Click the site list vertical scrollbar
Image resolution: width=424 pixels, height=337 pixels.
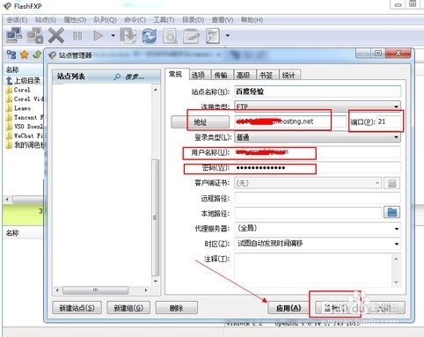coord(156,218)
